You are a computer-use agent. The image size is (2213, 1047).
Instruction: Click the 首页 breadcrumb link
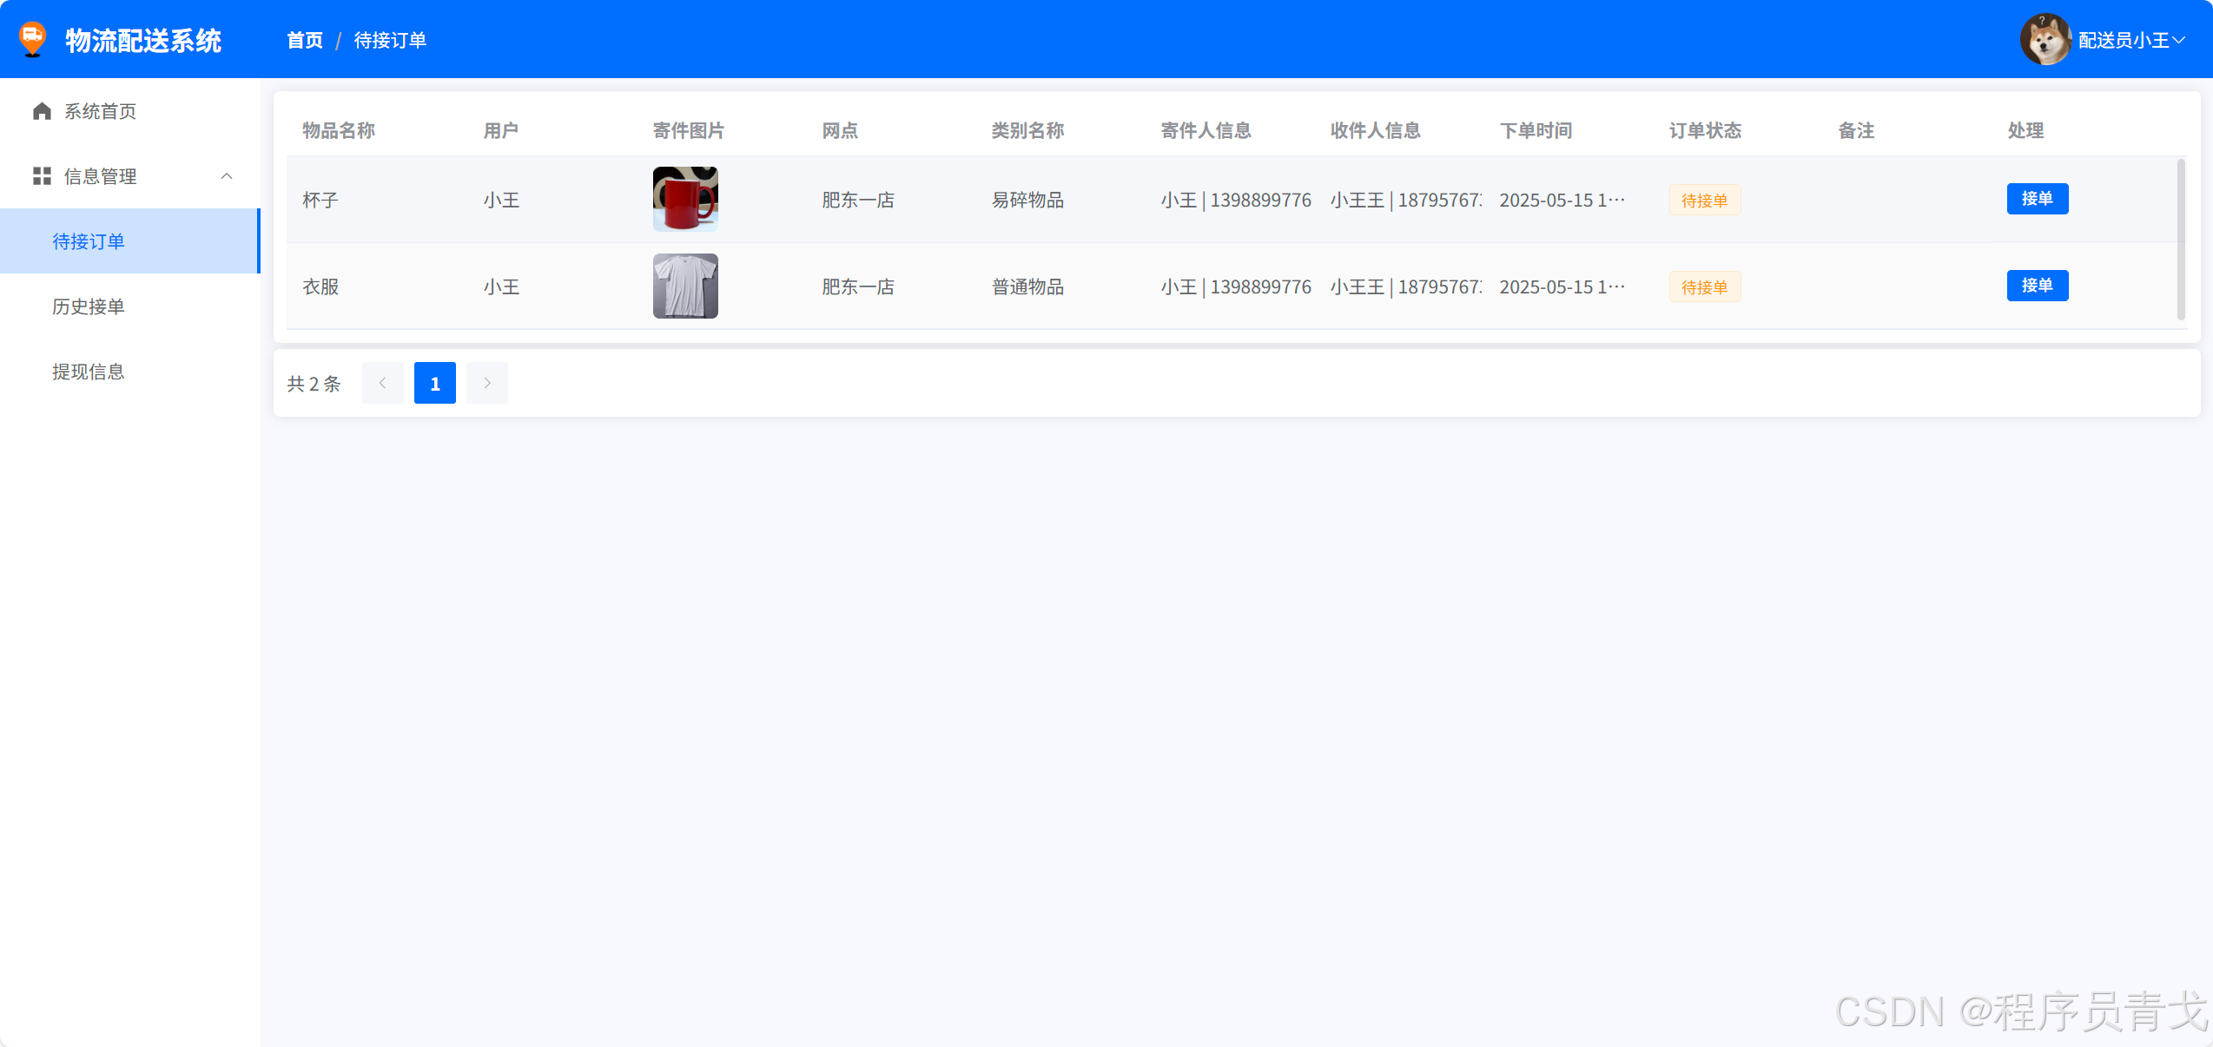305,41
